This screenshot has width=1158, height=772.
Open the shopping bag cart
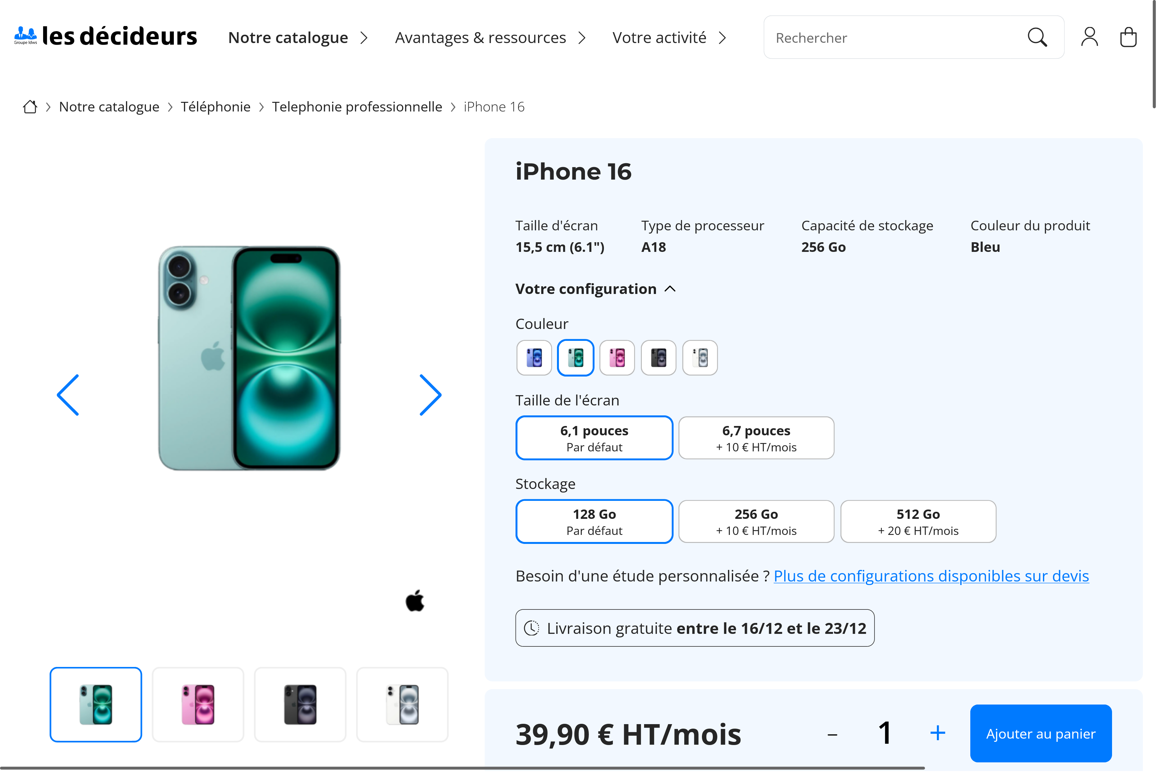pyautogui.click(x=1127, y=37)
